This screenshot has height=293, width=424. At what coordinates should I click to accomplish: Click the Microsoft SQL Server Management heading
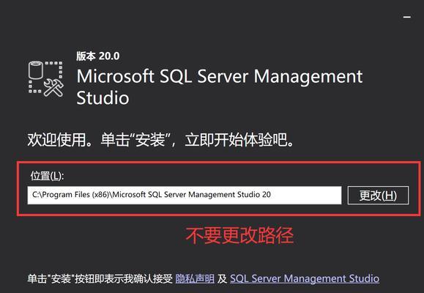219,76
